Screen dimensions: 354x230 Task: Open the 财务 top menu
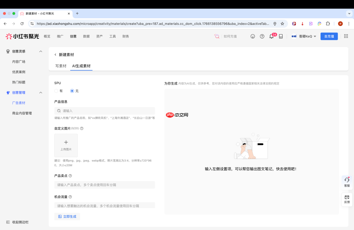point(126,36)
